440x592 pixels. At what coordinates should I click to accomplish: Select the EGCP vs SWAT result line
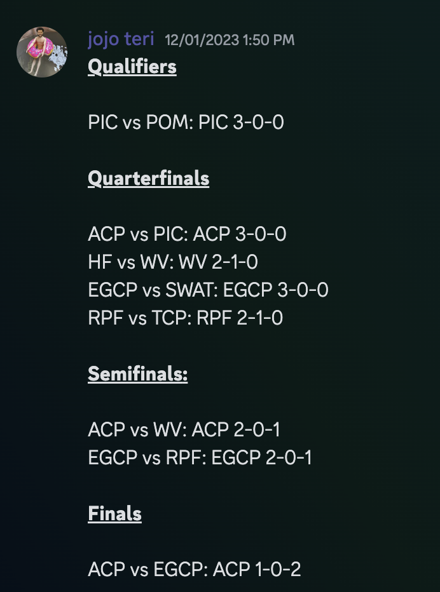pos(208,290)
